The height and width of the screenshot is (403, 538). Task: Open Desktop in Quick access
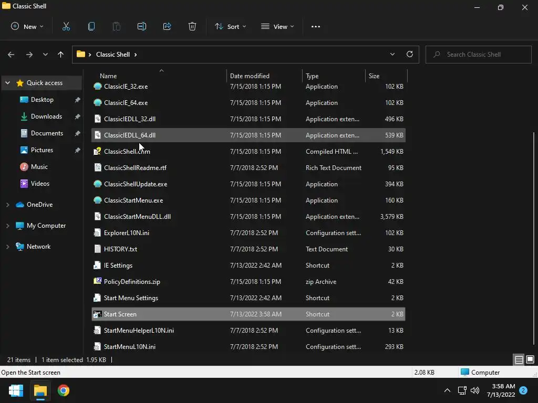(x=42, y=100)
